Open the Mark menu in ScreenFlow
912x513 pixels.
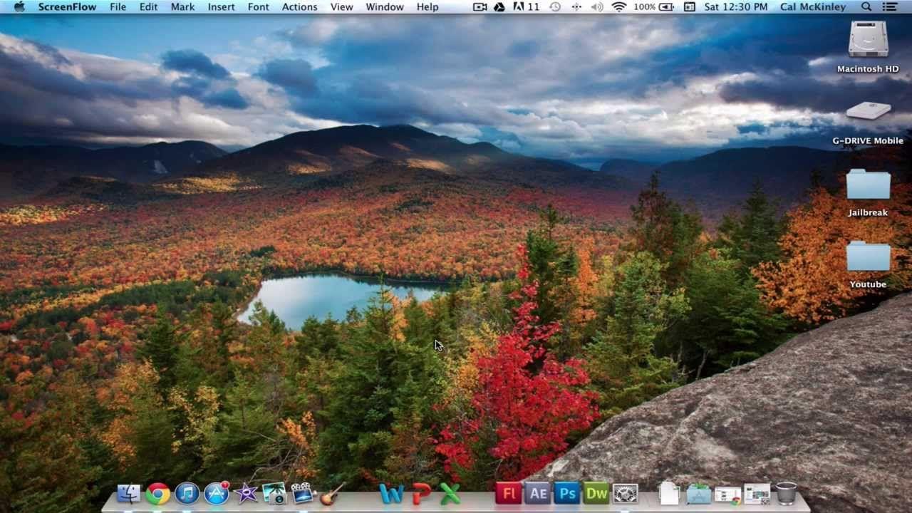[182, 6]
